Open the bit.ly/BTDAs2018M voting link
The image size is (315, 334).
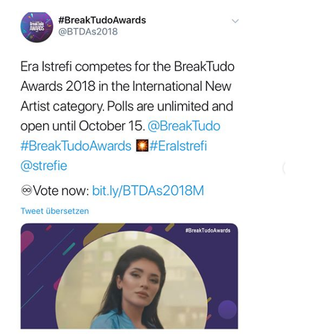148,190
